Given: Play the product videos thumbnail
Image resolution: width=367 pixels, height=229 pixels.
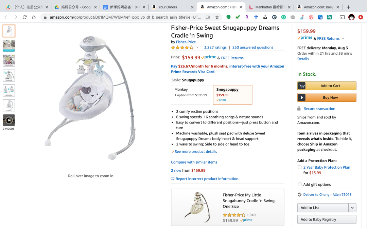Looking at the screenshot, I should [x=9, y=120].
